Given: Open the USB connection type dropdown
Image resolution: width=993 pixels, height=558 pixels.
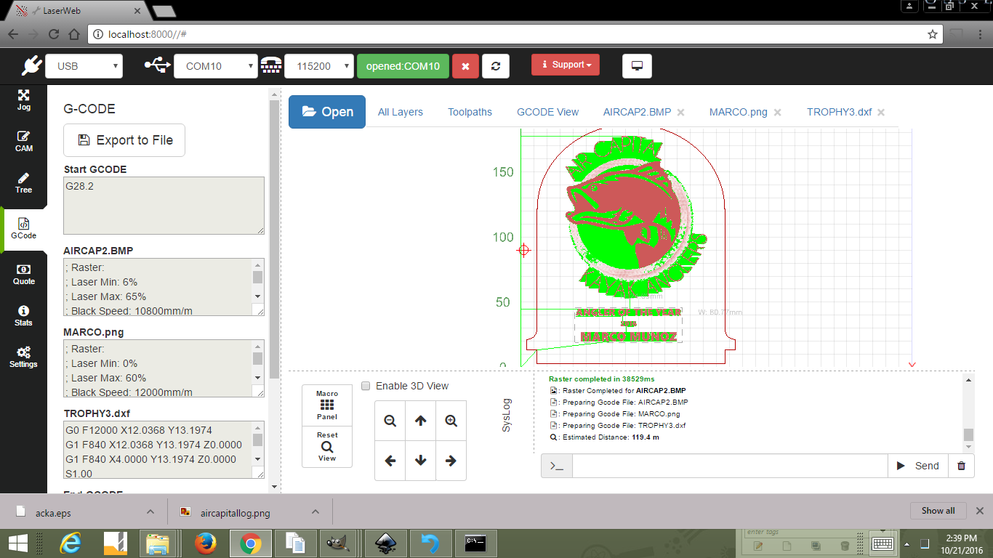Looking at the screenshot, I should (84, 66).
